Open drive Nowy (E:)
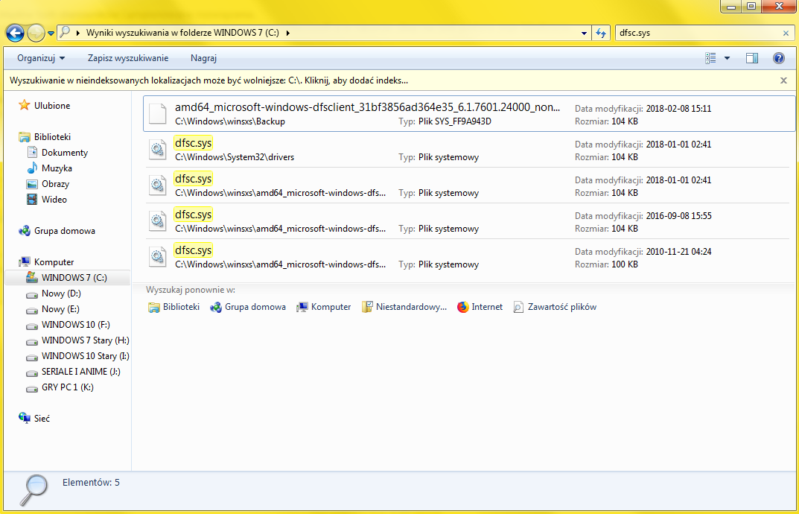 tap(60, 309)
